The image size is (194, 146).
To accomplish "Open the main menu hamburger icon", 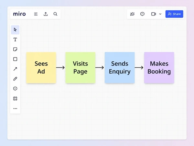I will (36, 14).
